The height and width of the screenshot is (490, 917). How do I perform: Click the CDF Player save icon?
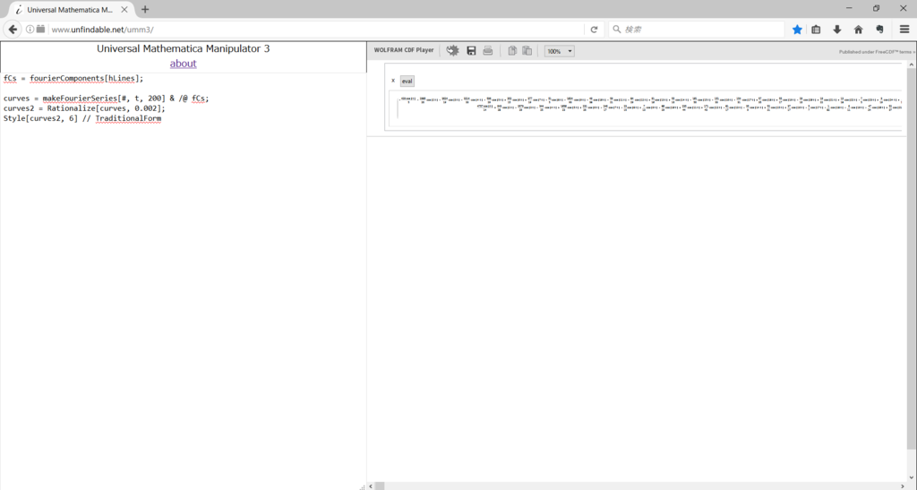pos(471,51)
